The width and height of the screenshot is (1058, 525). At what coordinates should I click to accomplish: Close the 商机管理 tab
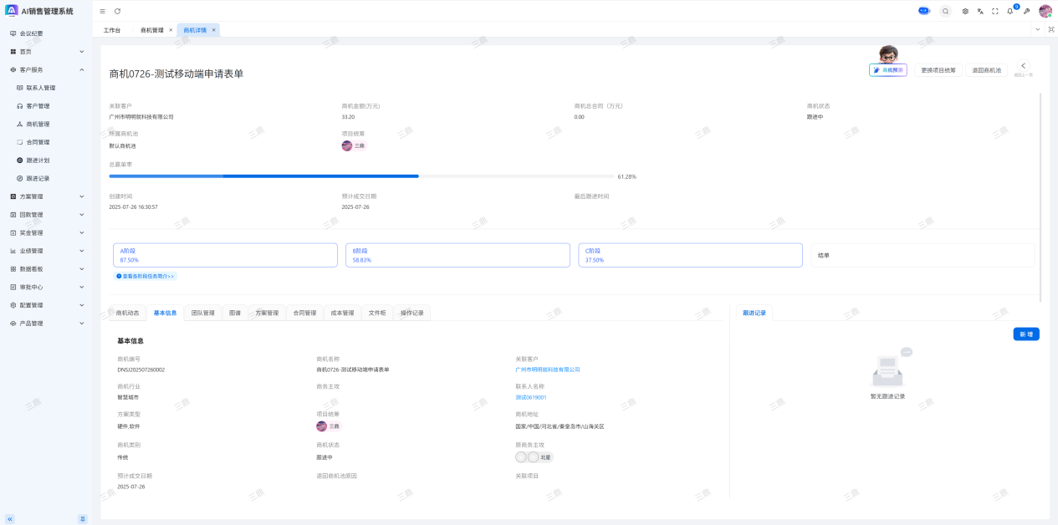click(x=171, y=30)
